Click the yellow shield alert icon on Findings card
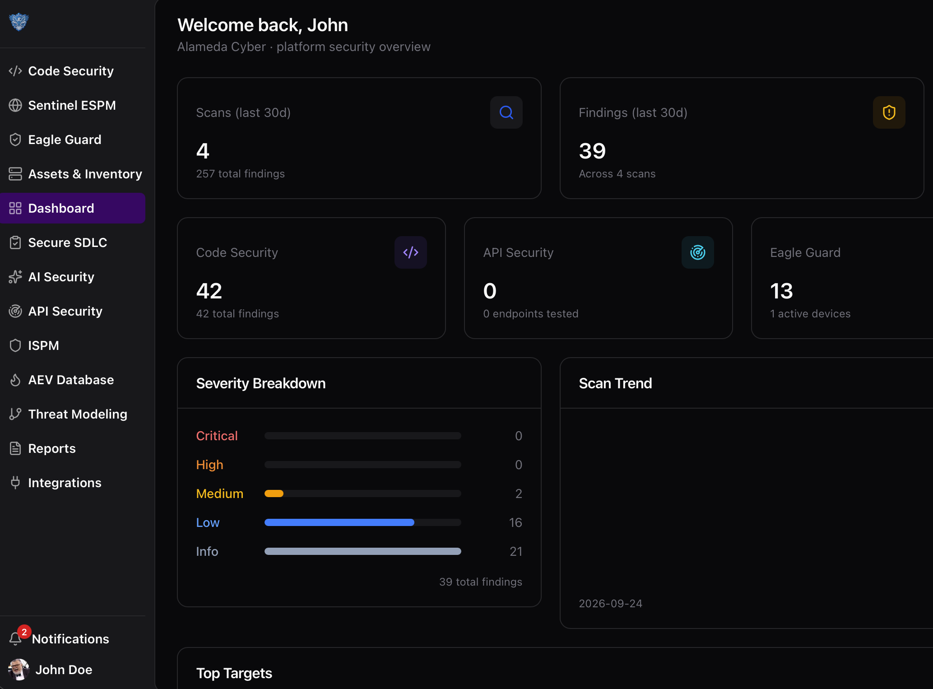 889,112
